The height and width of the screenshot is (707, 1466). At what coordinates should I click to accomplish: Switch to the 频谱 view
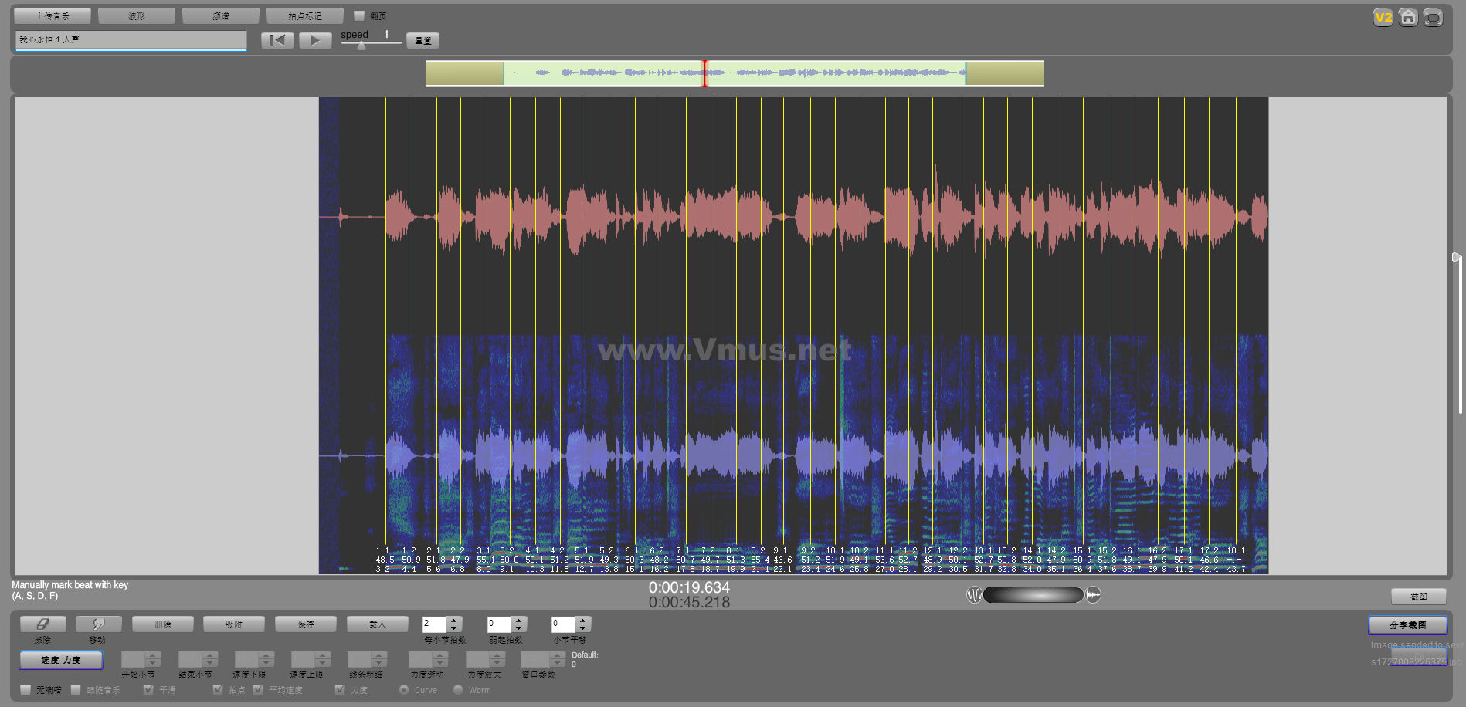221,15
